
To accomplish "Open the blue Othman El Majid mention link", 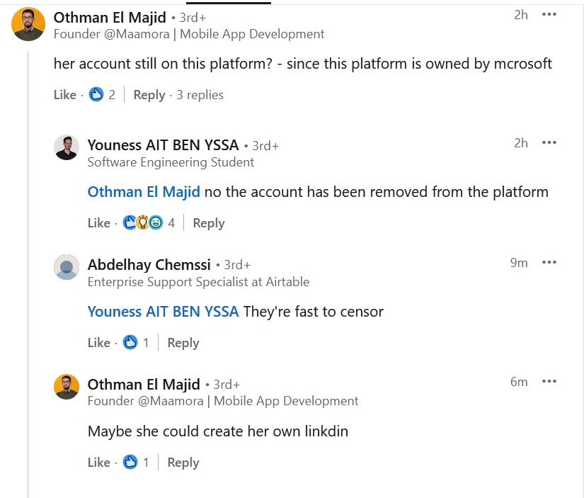I will point(144,192).
